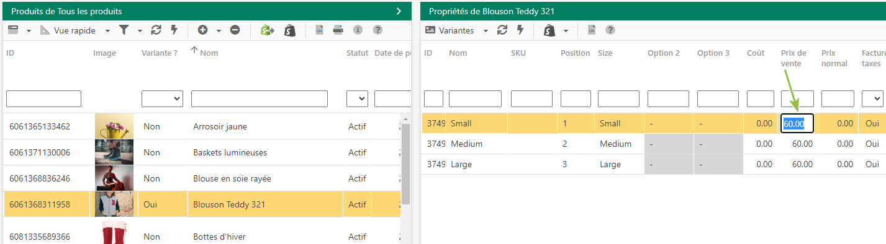
Task: Open the Variante ? filter dropdown
Action: pos(162,98)
